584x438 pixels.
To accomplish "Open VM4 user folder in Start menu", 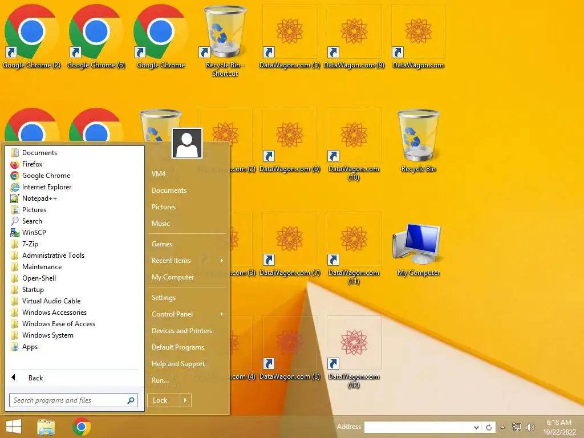I will click(159, 174).
